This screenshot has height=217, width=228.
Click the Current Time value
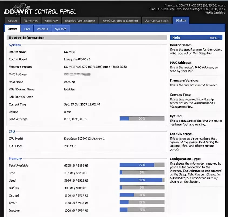click(82, 104)
